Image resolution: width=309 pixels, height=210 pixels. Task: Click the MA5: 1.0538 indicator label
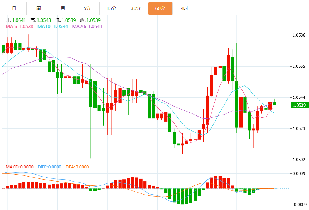[x=20, y=27]
